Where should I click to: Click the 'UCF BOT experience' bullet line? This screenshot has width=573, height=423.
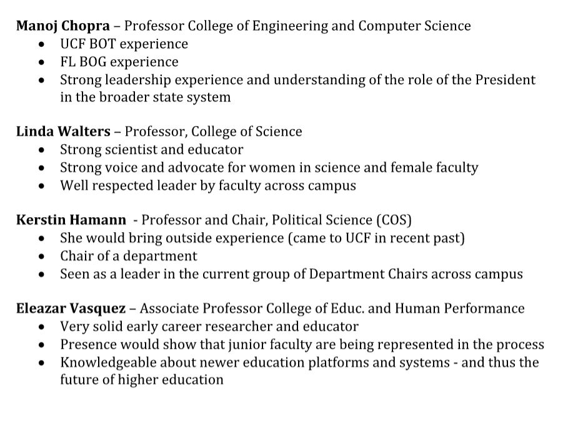[x=124, y=44]
